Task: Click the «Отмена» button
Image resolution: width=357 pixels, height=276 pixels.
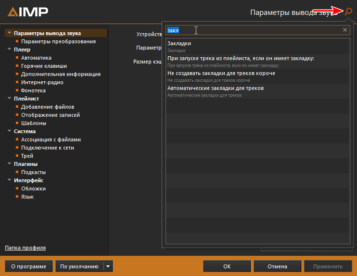Action: [277, 266]
